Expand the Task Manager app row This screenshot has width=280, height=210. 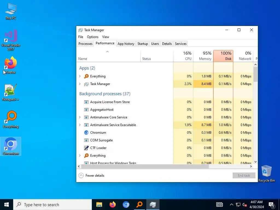pyautogui.click(x=80, y=84)
